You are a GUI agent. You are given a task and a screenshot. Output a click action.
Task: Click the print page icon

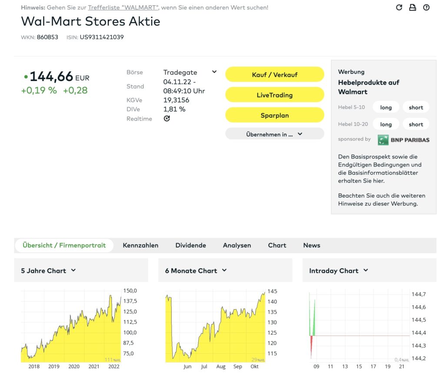[x=412, y=7]
